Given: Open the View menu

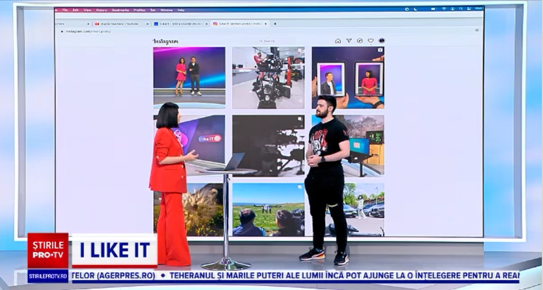Looking at the screenshot, I should click(87, 10).
